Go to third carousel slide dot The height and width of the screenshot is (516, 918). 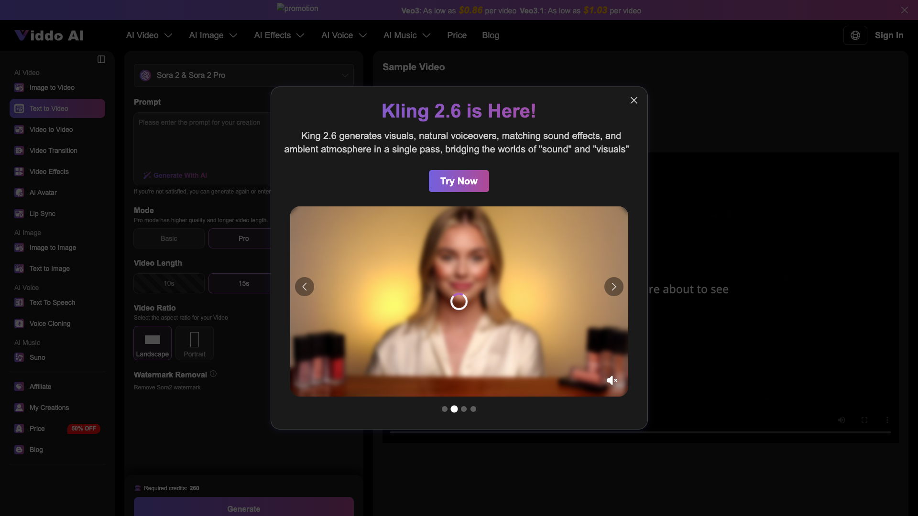coord(464,409)
